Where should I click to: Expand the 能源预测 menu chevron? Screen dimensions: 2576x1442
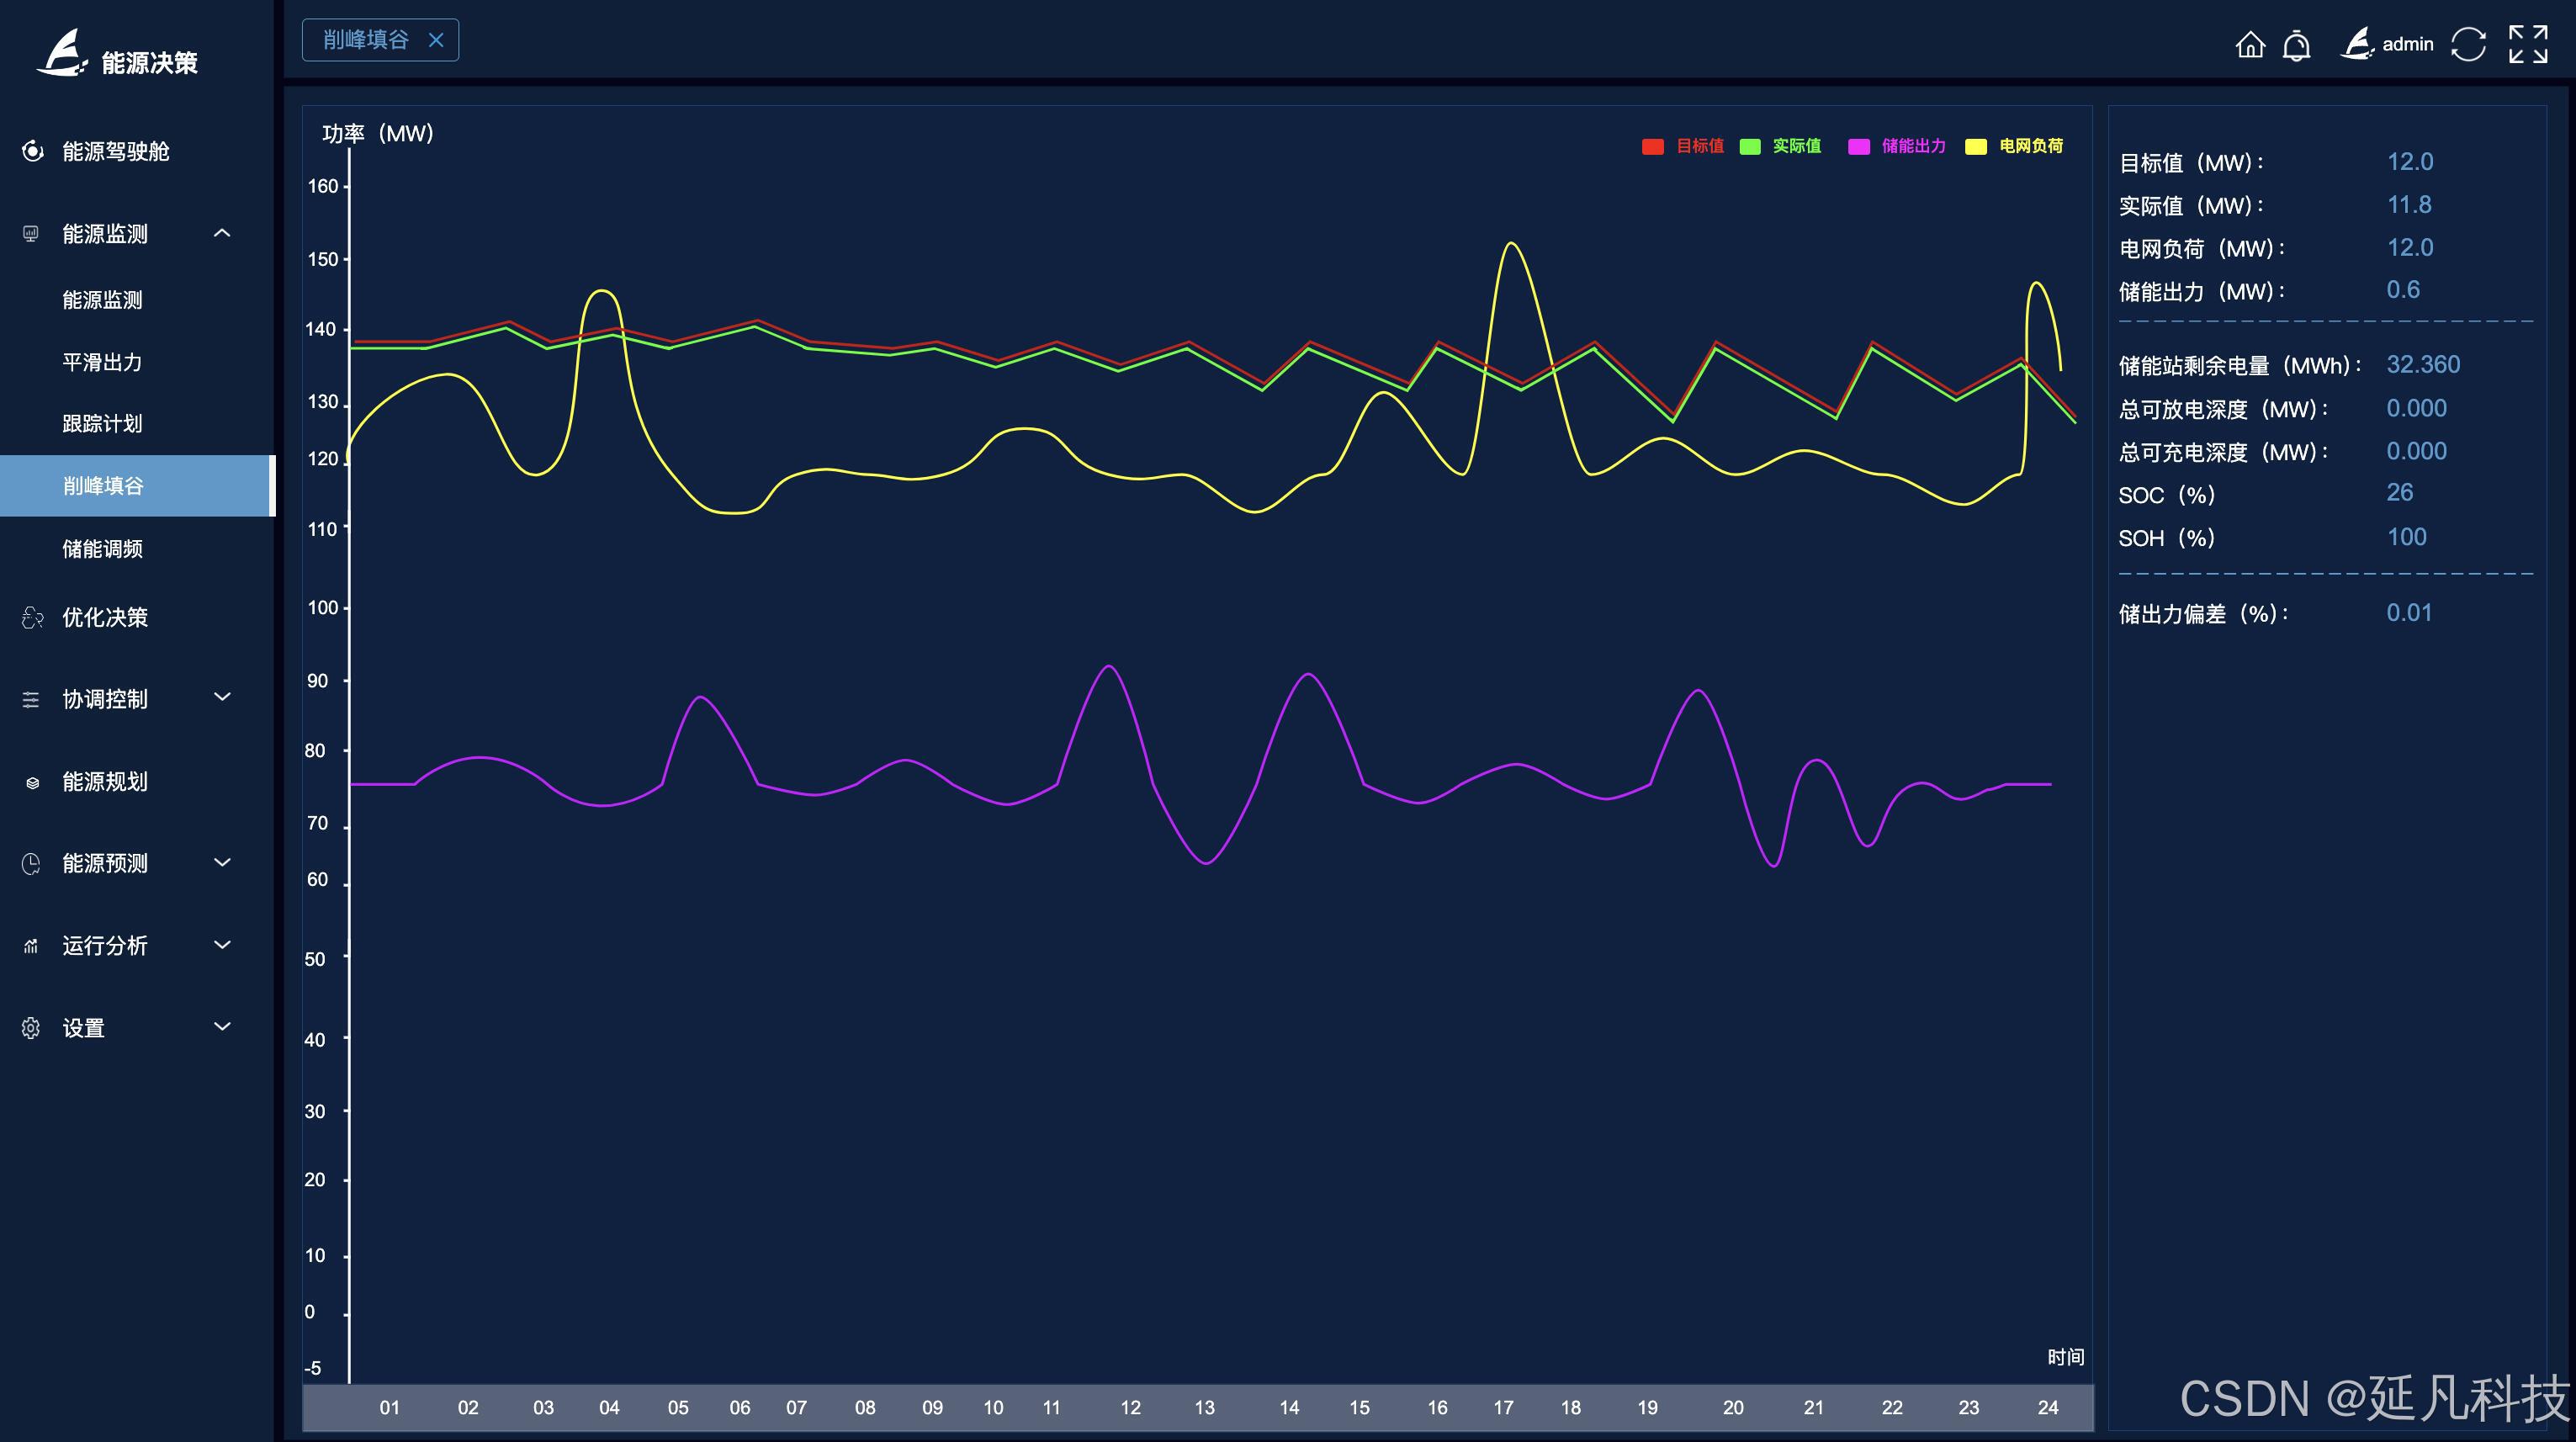[x=222, y=862]
